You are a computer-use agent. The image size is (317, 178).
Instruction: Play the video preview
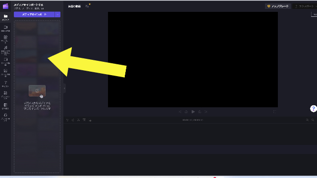click(x=193, y=112)
